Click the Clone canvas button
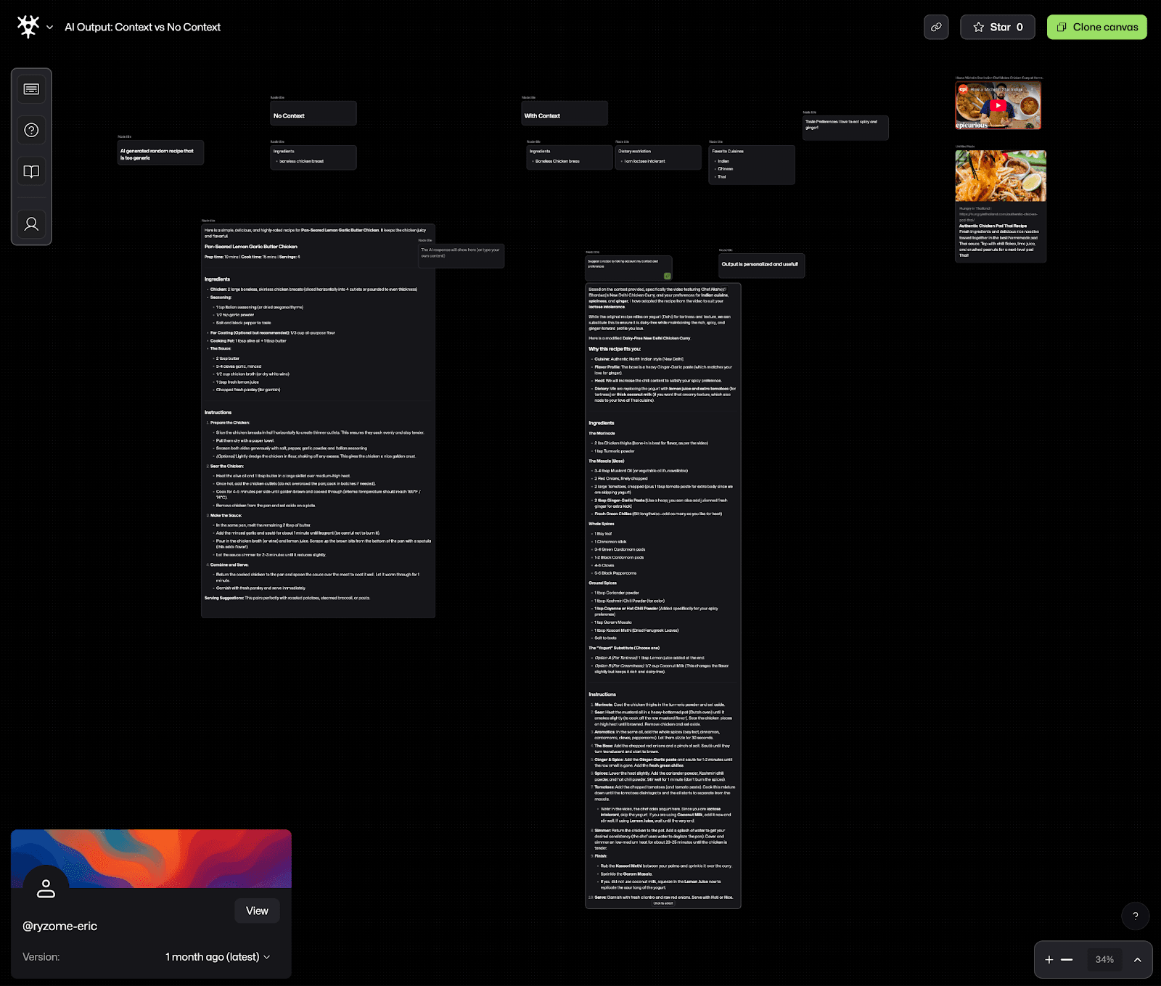This screenshot has width=1161, height=986. tap(1096, 27)
